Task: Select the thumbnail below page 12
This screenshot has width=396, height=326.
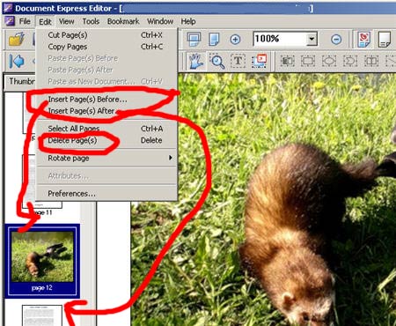Action: point(42,315)
